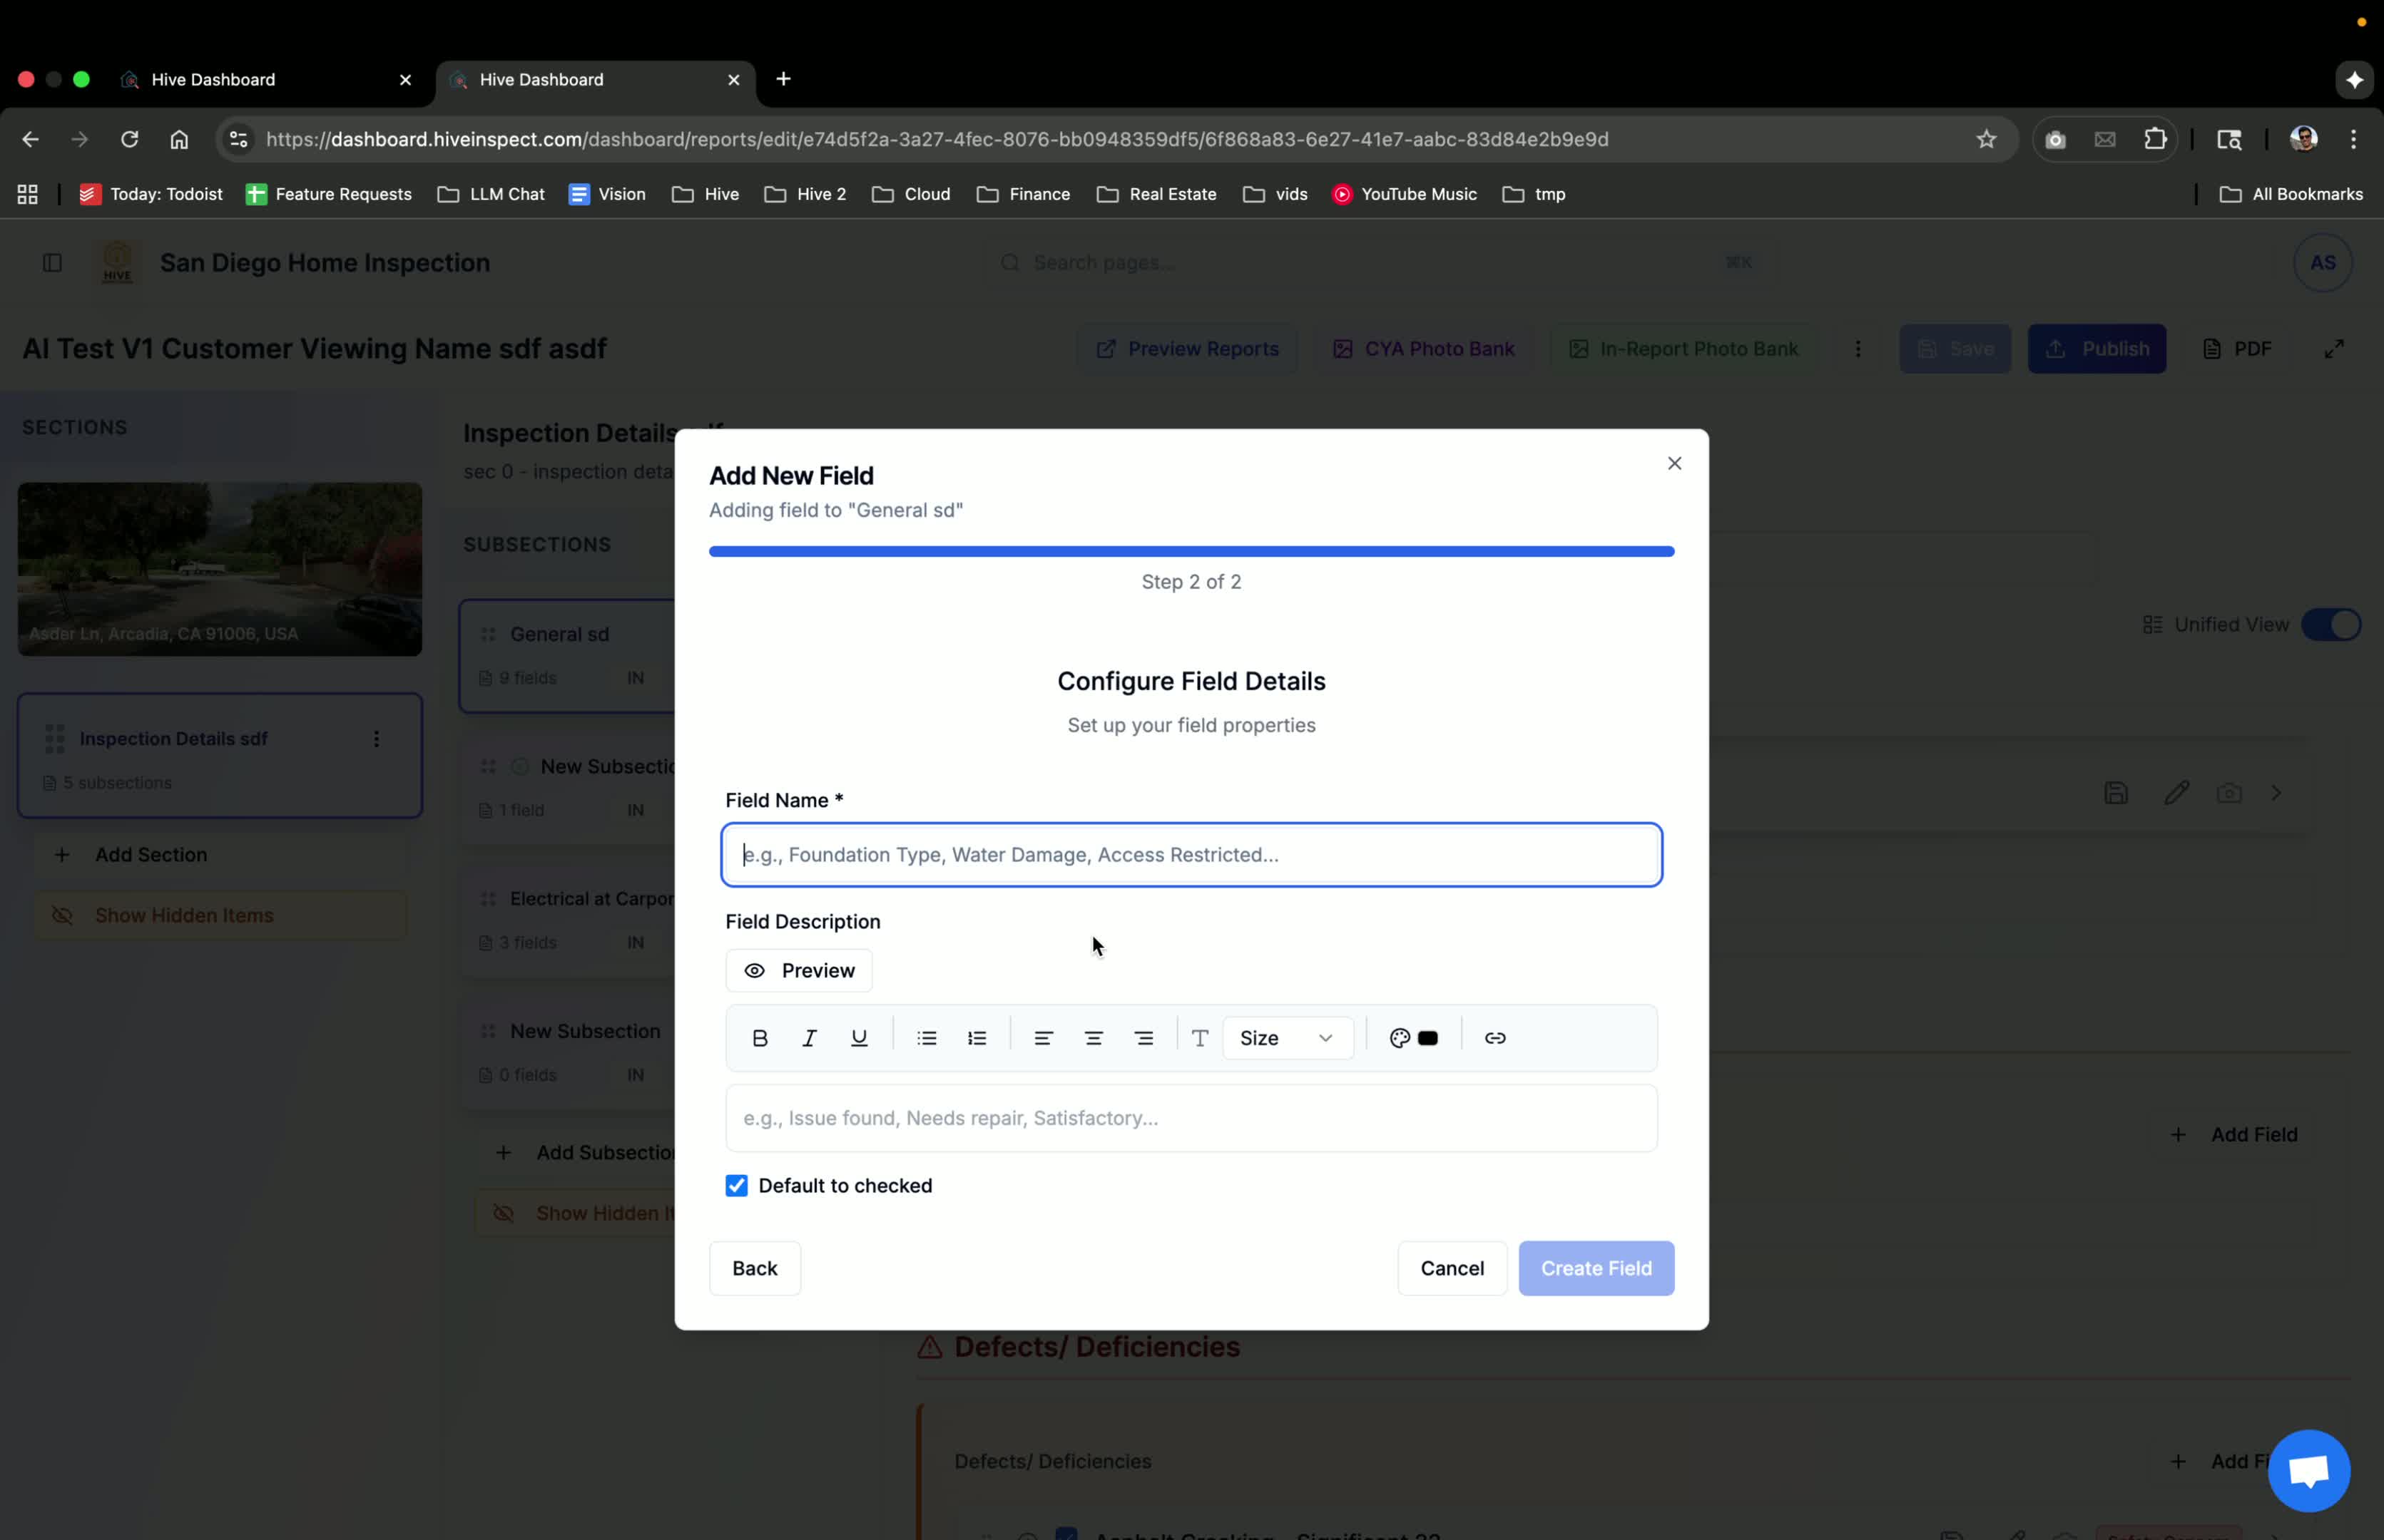Apply bold formatting in Field Description toolbar
The width and height of the screenshot is (2384, 1540).
pyautogui.click(x=759, y=1038)
